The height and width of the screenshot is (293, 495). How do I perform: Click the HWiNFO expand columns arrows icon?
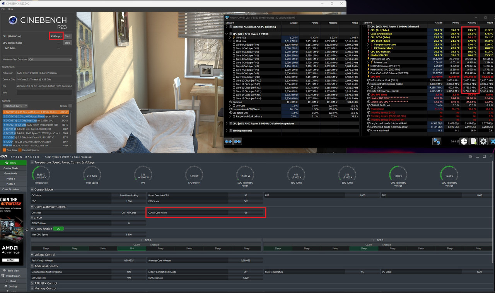tap(228, 142)
